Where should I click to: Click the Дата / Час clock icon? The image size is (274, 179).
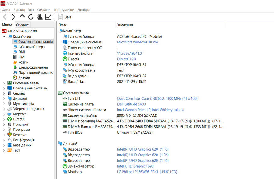65,81
